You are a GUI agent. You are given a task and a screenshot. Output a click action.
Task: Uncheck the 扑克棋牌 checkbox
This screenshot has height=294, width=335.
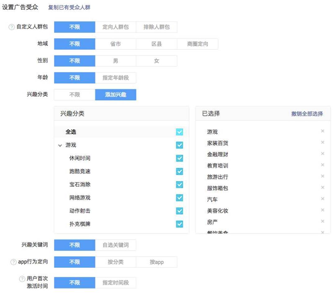click(x=179, y=224)
